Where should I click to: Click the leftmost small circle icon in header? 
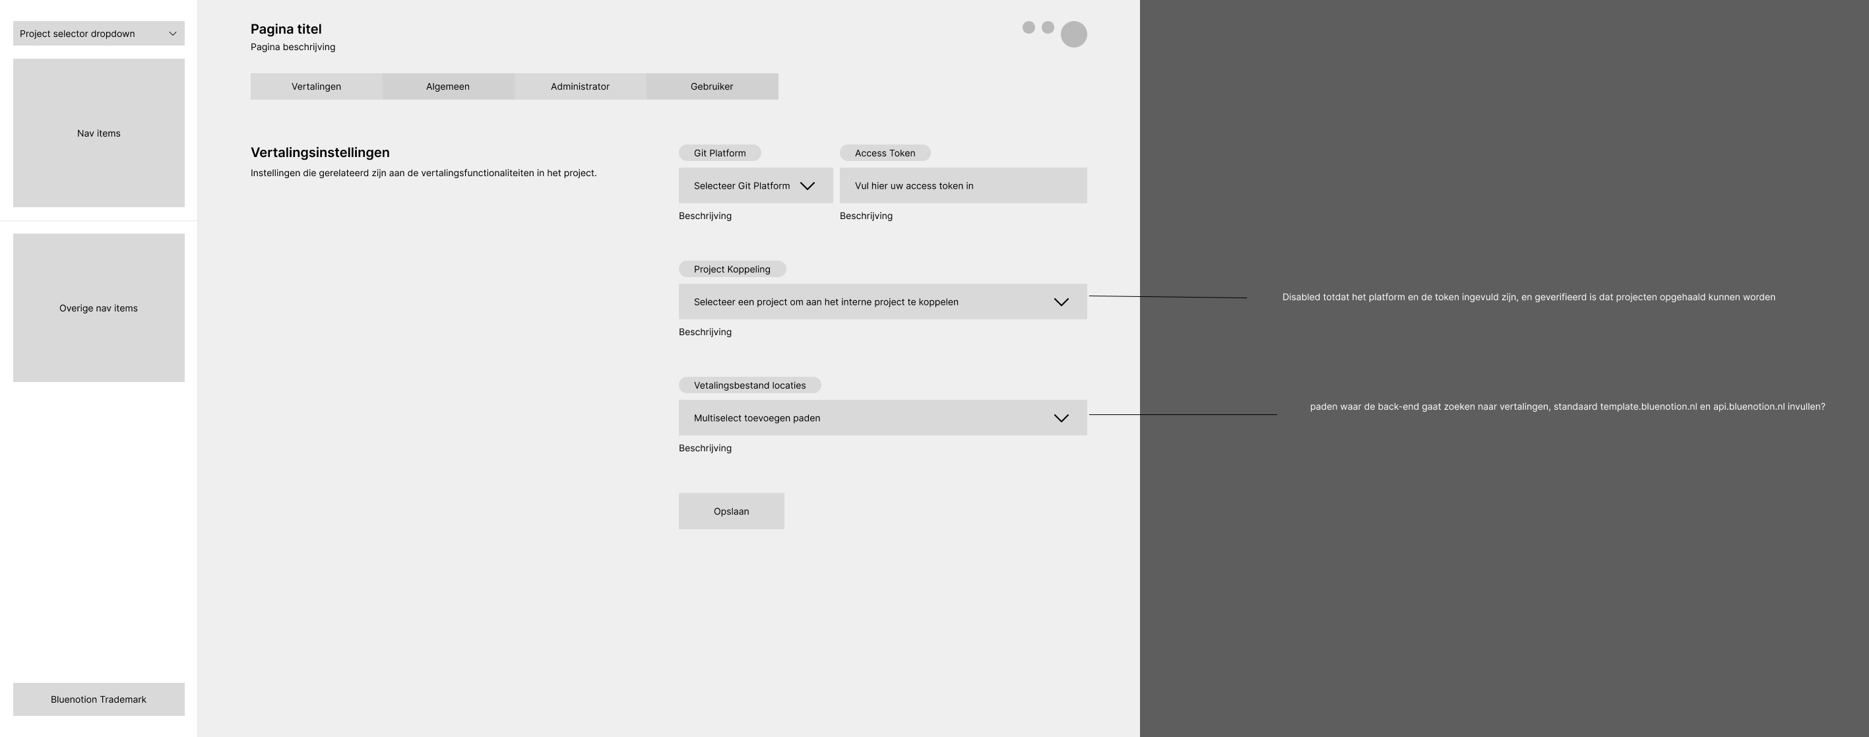click(1028, 28)
